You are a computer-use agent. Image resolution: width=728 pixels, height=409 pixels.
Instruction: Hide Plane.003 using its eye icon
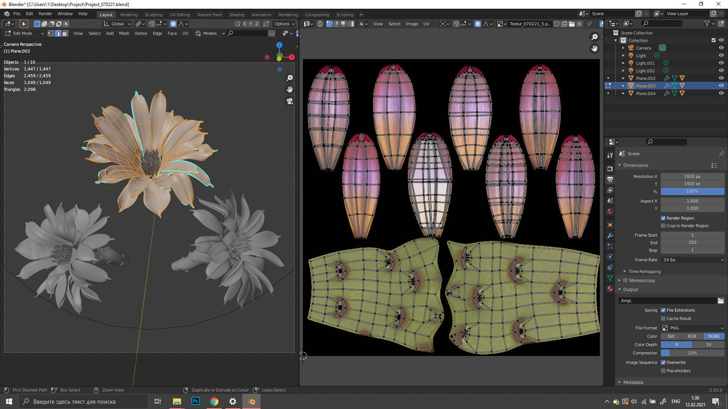(721, 86)
